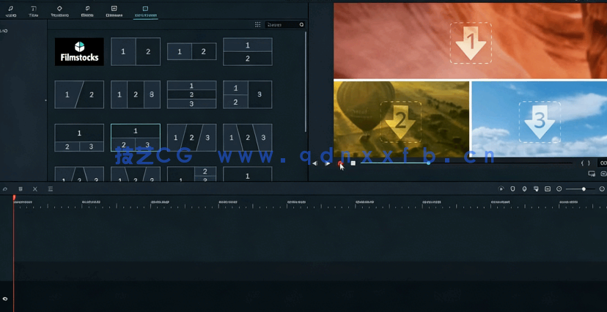Click drop zone 3 in sky panel
607x312 pixels.
(x=539, y=121)
